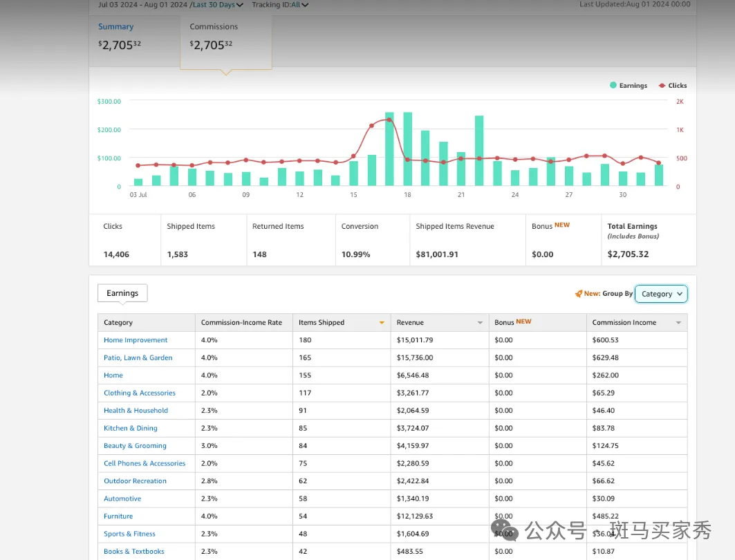Screen dimensions: 735x560
Task: Click the Category column header
Action: click(147, 322)
